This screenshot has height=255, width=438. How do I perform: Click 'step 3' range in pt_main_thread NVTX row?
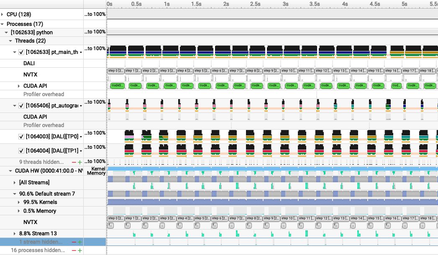click(168, 71)
